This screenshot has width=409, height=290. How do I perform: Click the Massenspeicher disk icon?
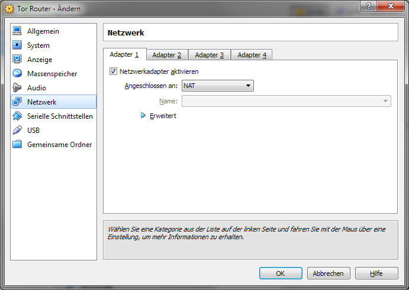17,74
